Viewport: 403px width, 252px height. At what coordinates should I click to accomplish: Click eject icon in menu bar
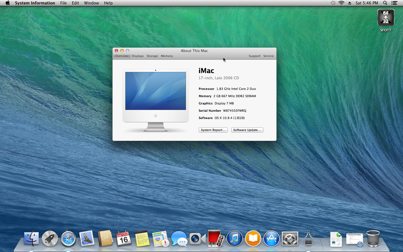350,3
